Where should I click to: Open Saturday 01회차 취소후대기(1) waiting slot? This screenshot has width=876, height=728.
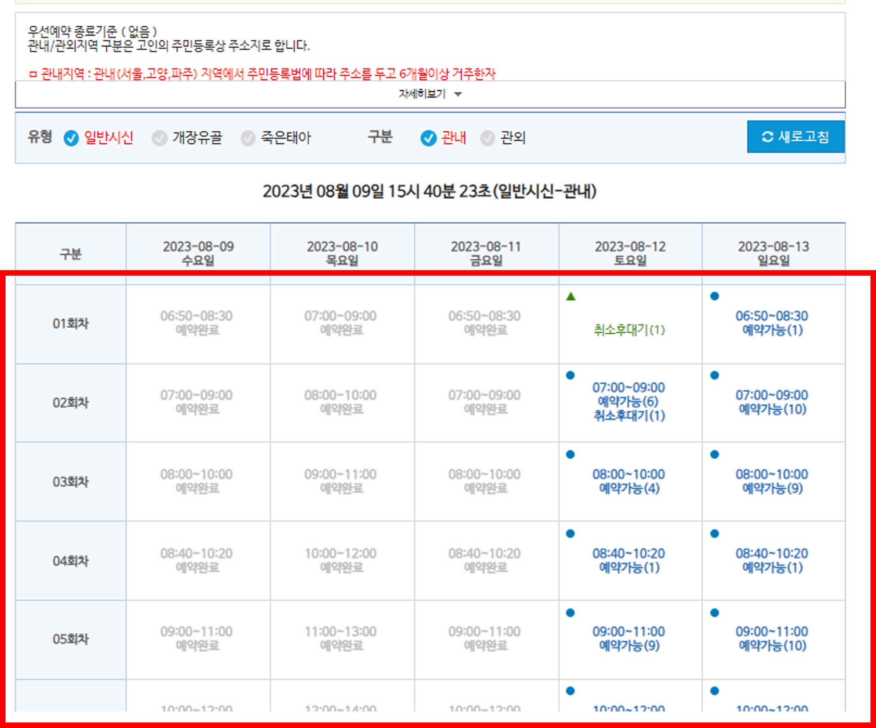629,330
